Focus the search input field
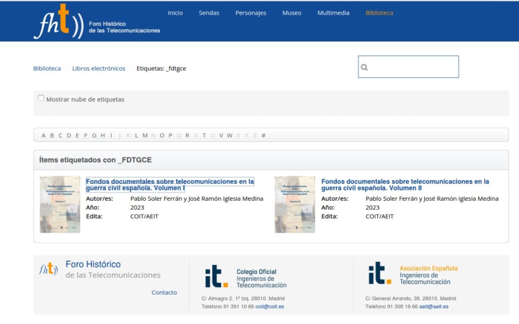 [x=413, y=67]
